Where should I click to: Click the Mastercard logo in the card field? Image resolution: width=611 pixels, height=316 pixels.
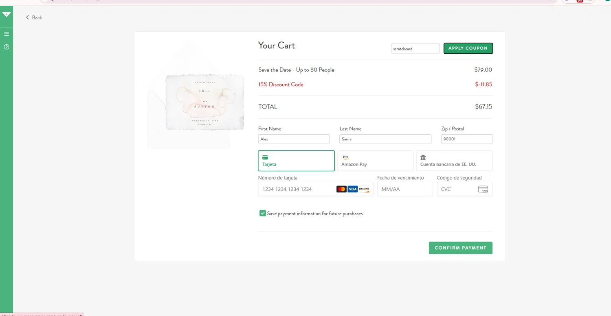click(341, 189)
